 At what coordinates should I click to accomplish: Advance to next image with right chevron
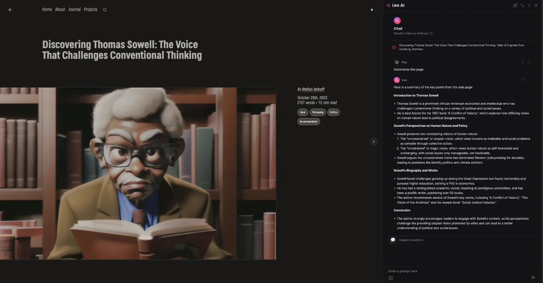pyautogui.click(x=374, y=141)
